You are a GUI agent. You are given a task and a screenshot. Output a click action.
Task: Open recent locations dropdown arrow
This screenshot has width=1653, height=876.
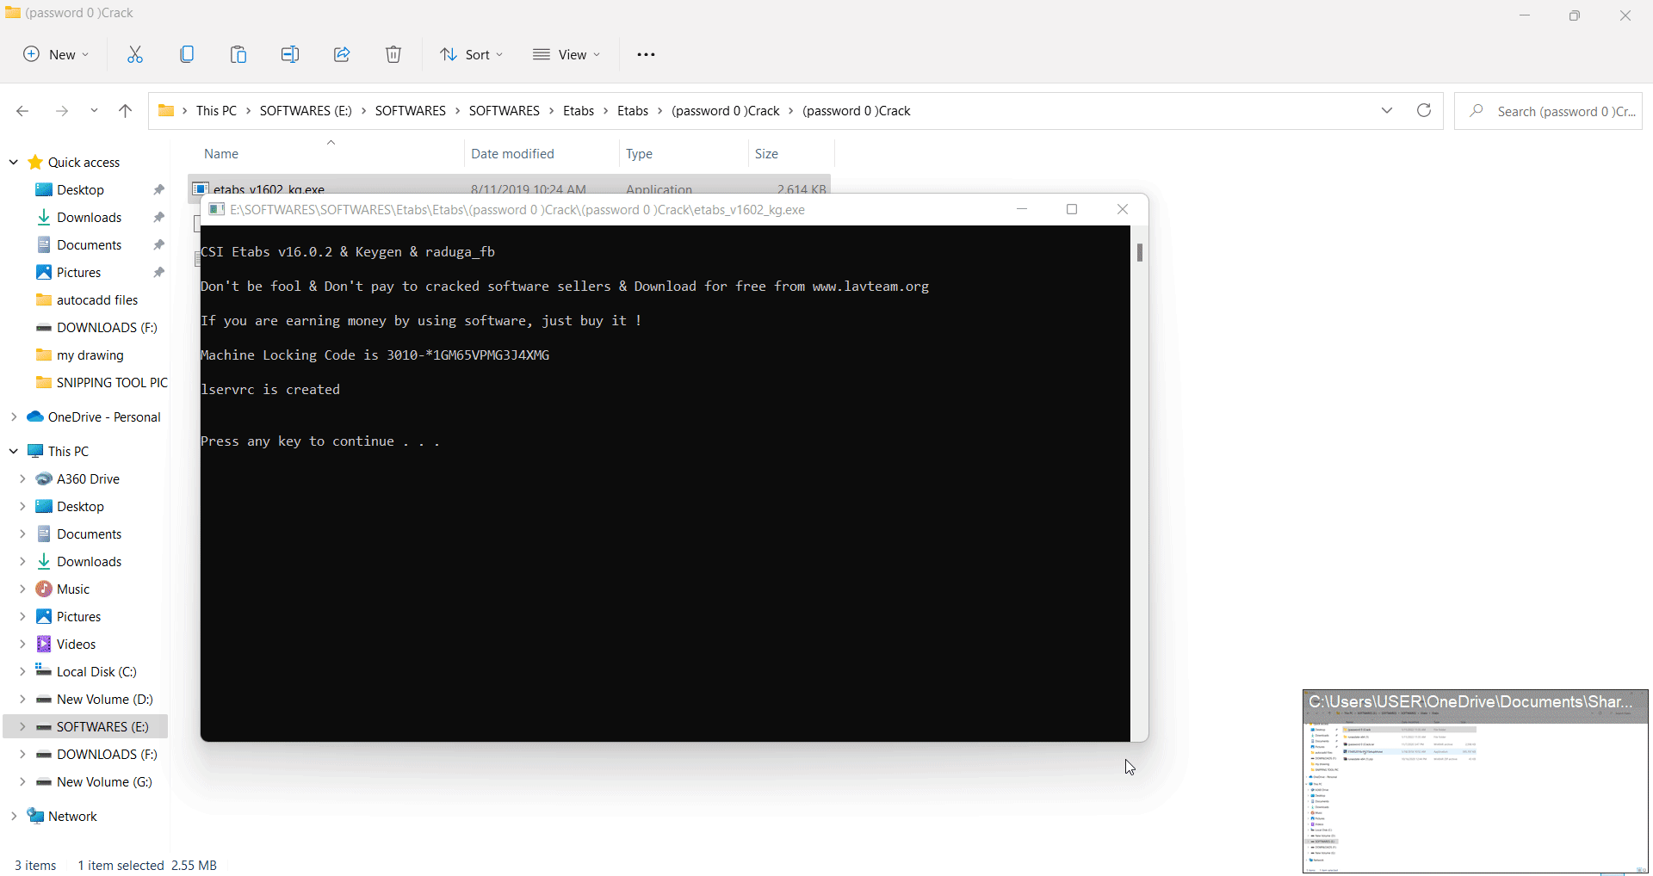pos(94,111)
